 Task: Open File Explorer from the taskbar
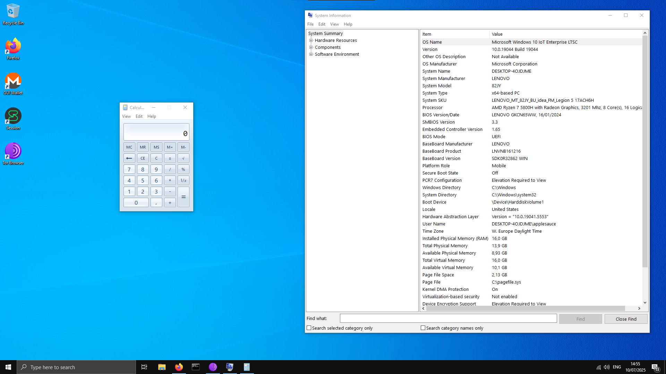tap(162, 367)
